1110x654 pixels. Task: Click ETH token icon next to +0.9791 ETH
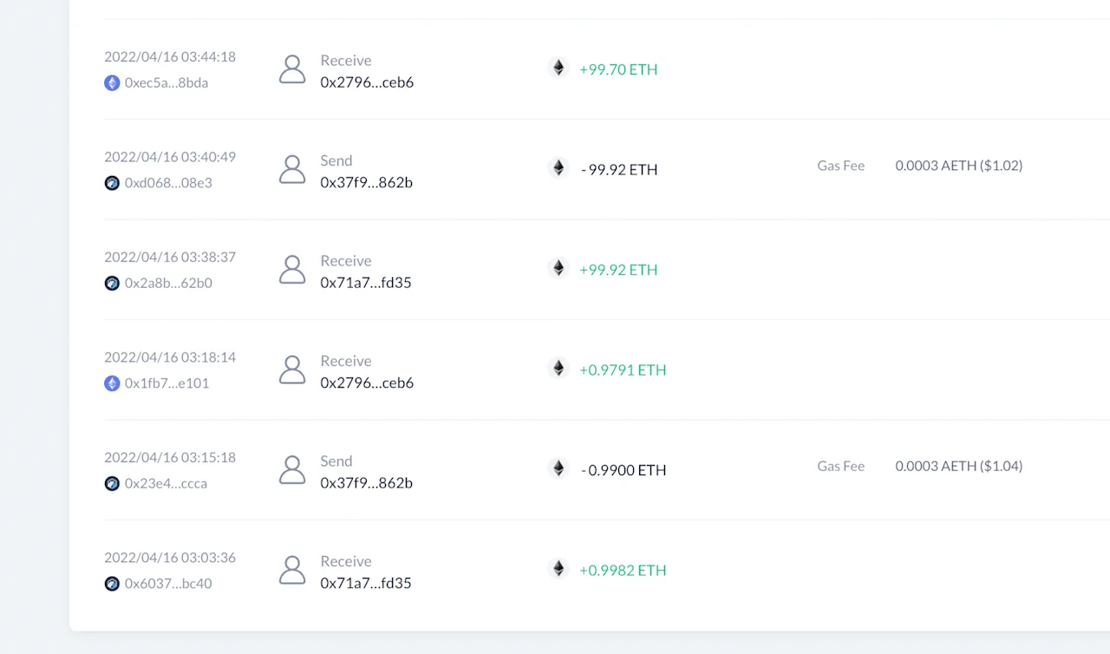(x=558, y=369)
